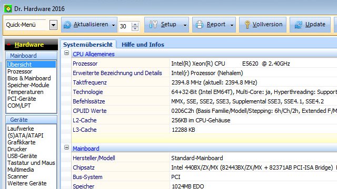Click the Report printer icon
This screenshot has height=189, width=337.
[200, 25]
